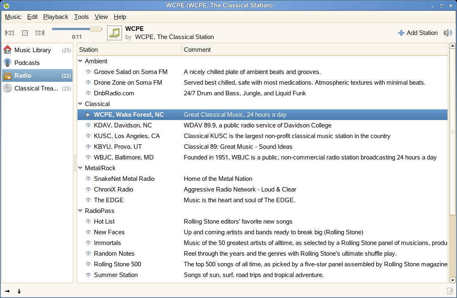Open the volume speaker control
The height and width of the screenshot is (298, 457).
tap(448, 33)
